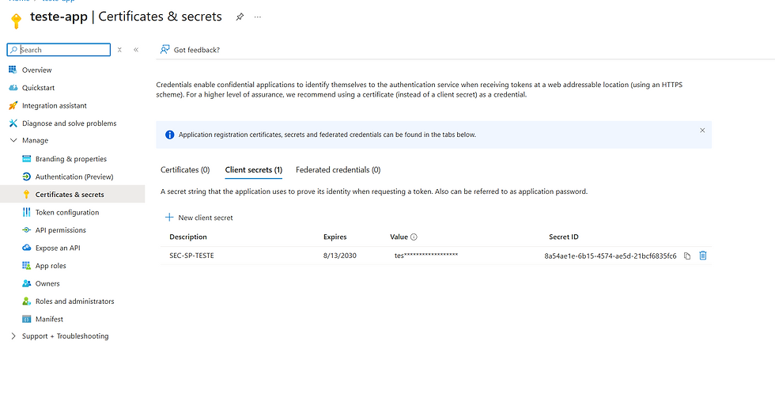Screen dimensions: 775x398
Task: Collapse the sidebar with the double chevron
Action: click(x=136, y=50)
